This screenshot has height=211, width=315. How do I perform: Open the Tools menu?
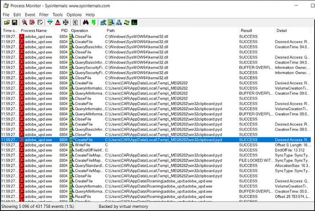(58, 15)
